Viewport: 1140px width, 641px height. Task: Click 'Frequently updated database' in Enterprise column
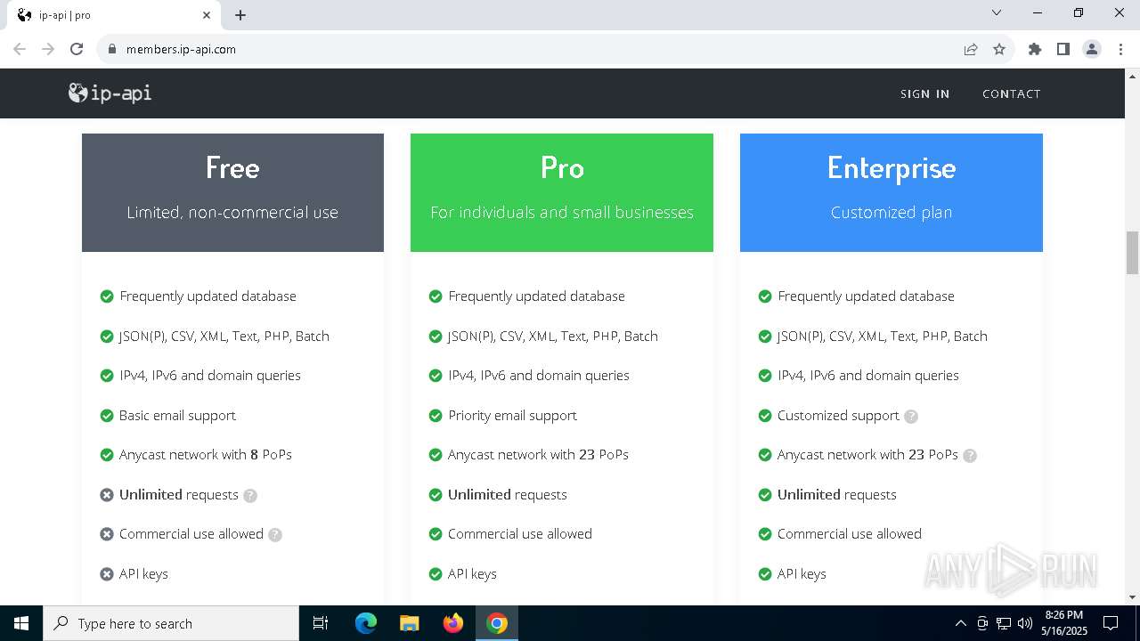[866, 296]
